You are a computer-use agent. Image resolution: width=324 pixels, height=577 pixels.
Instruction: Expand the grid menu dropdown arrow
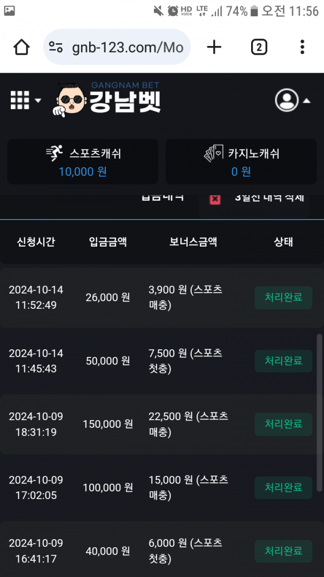click(x=38, y=101)
